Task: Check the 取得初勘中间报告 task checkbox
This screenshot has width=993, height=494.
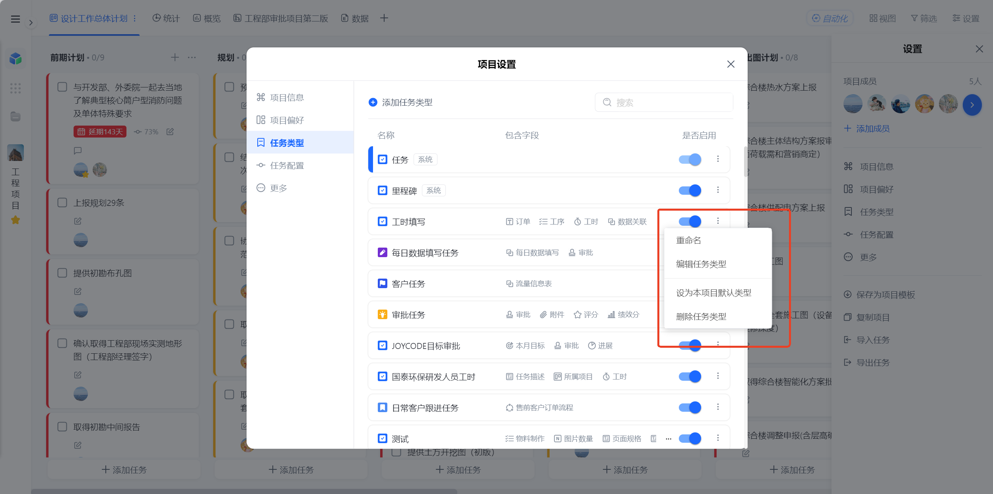Action: pyautogui.click(x=62, y=426)
